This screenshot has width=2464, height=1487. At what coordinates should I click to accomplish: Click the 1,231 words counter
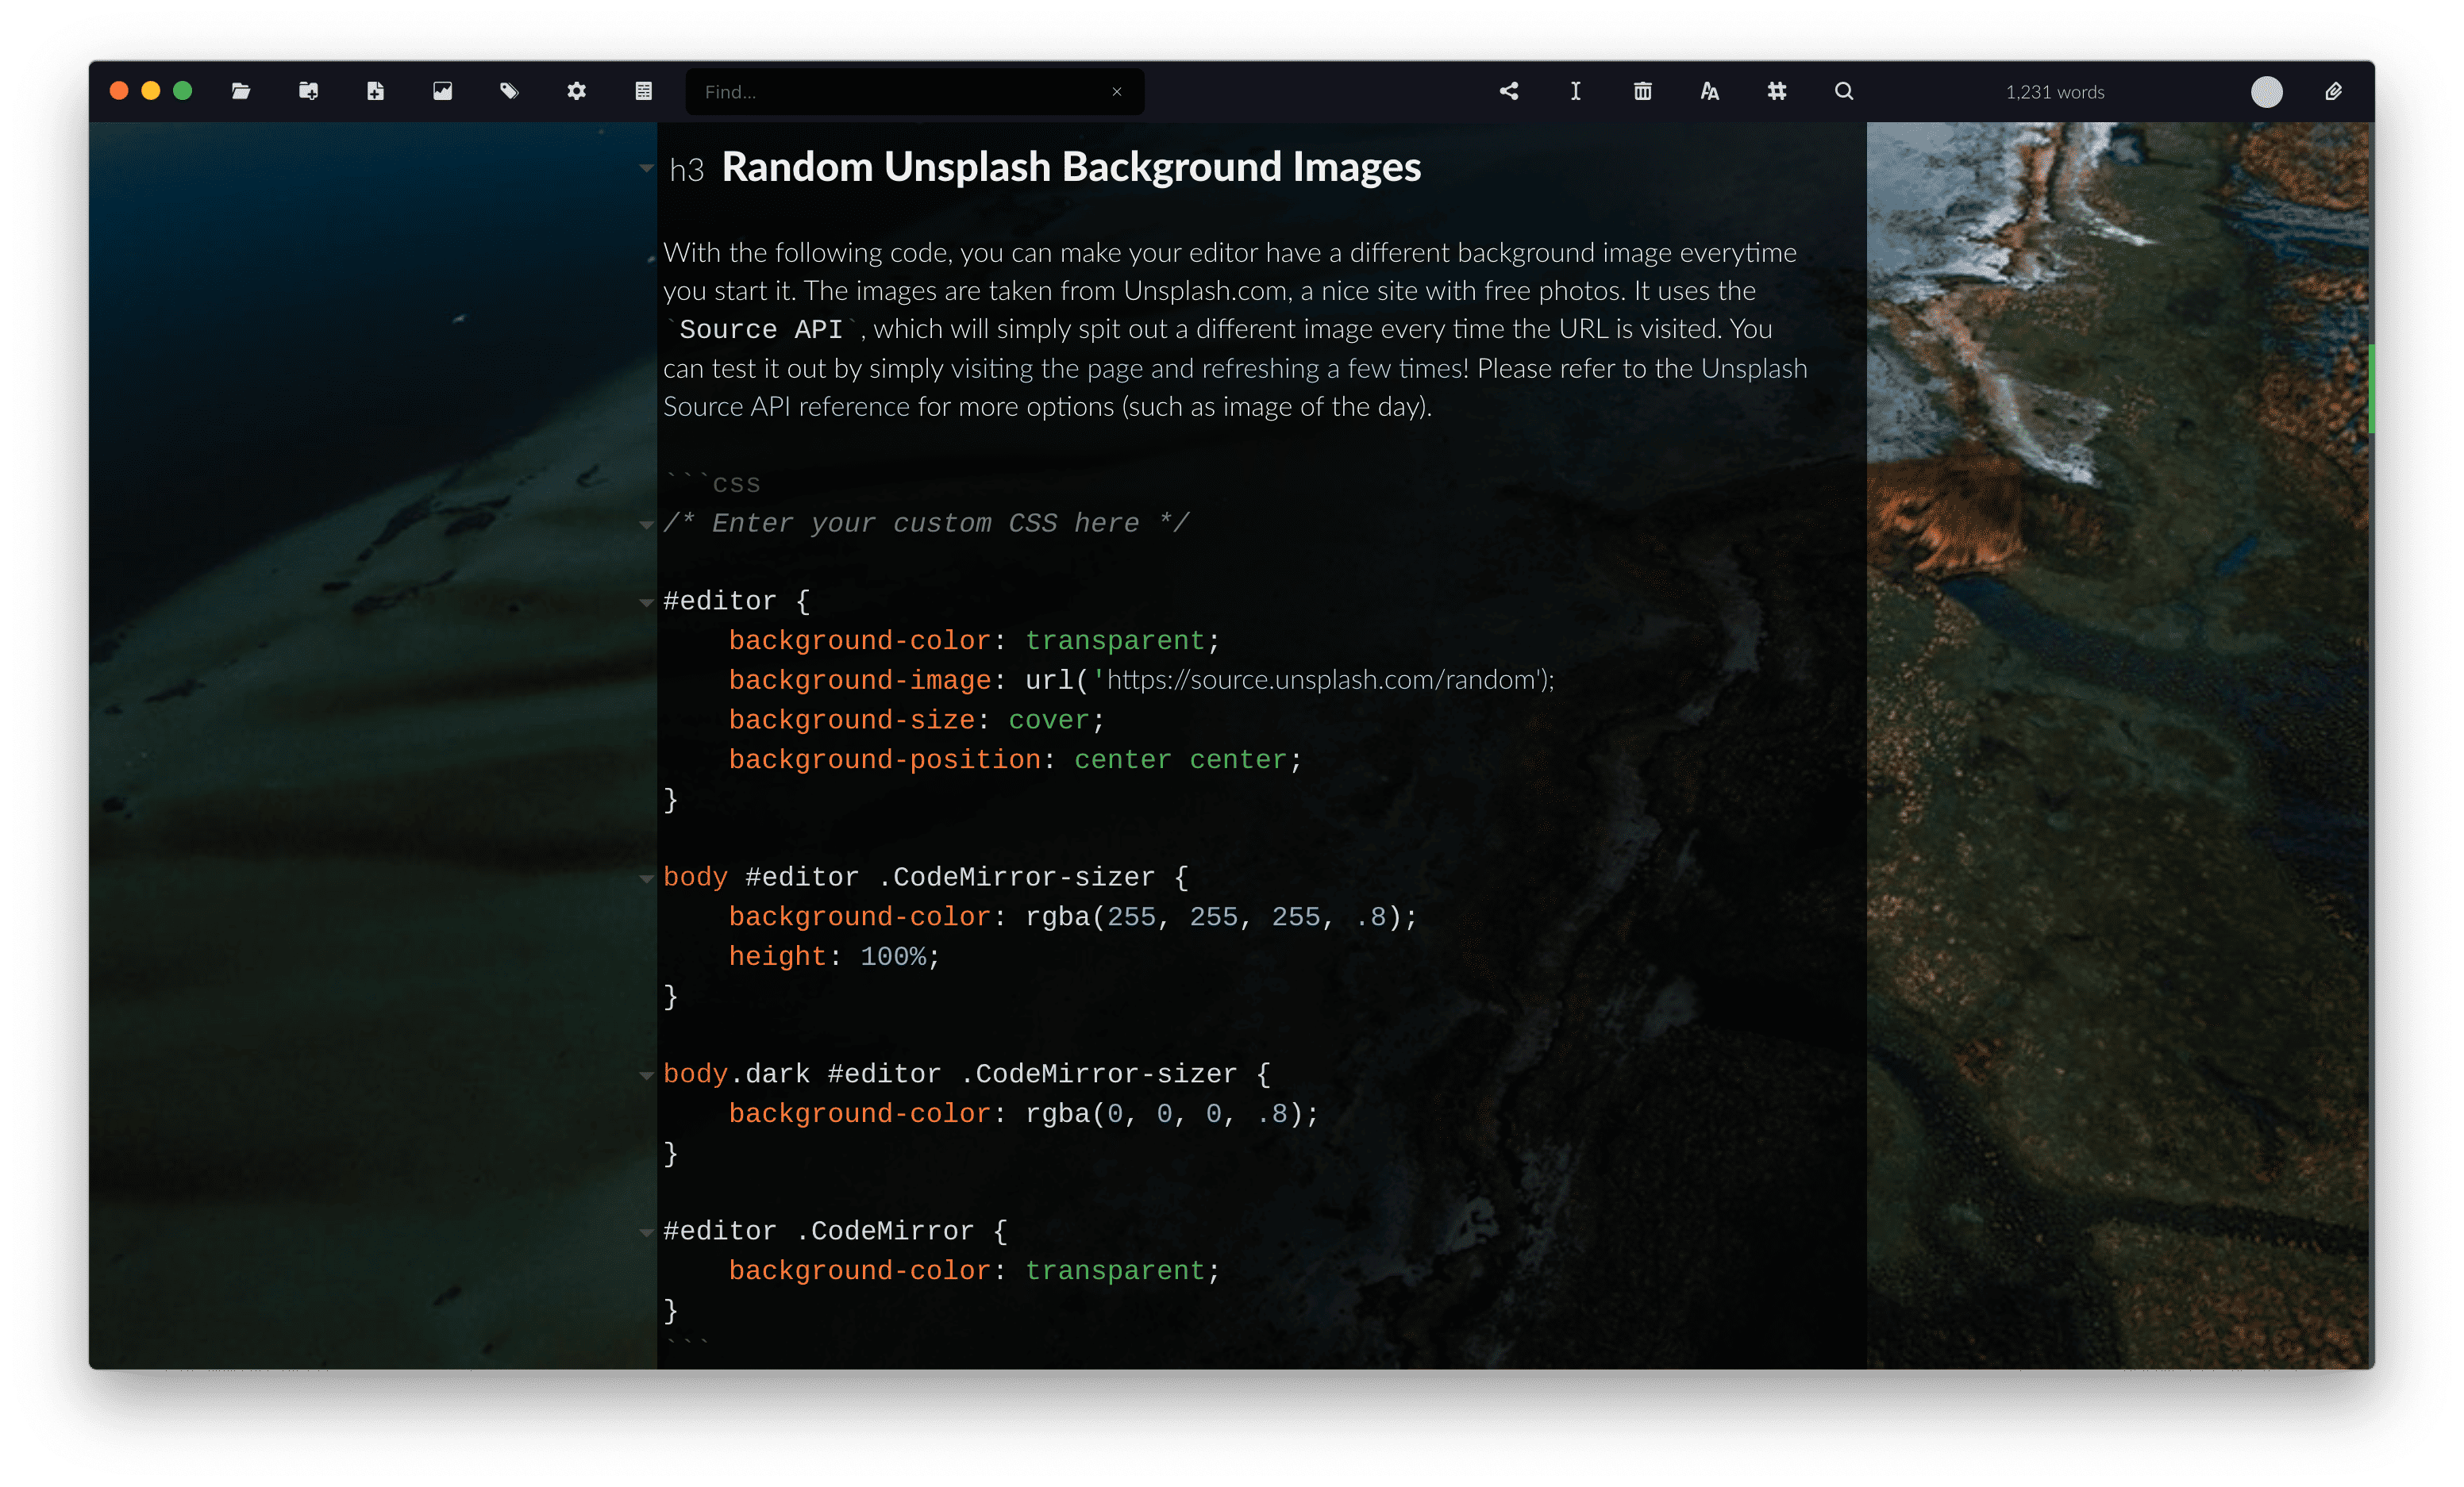[2054, 92]
